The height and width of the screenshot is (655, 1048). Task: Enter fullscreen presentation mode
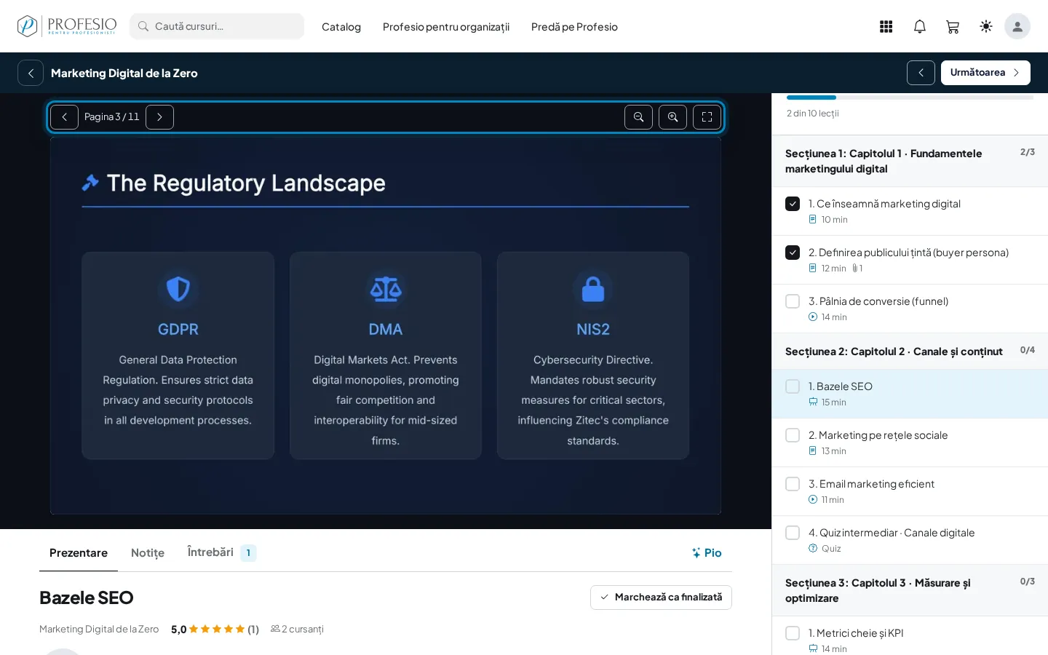707,117
